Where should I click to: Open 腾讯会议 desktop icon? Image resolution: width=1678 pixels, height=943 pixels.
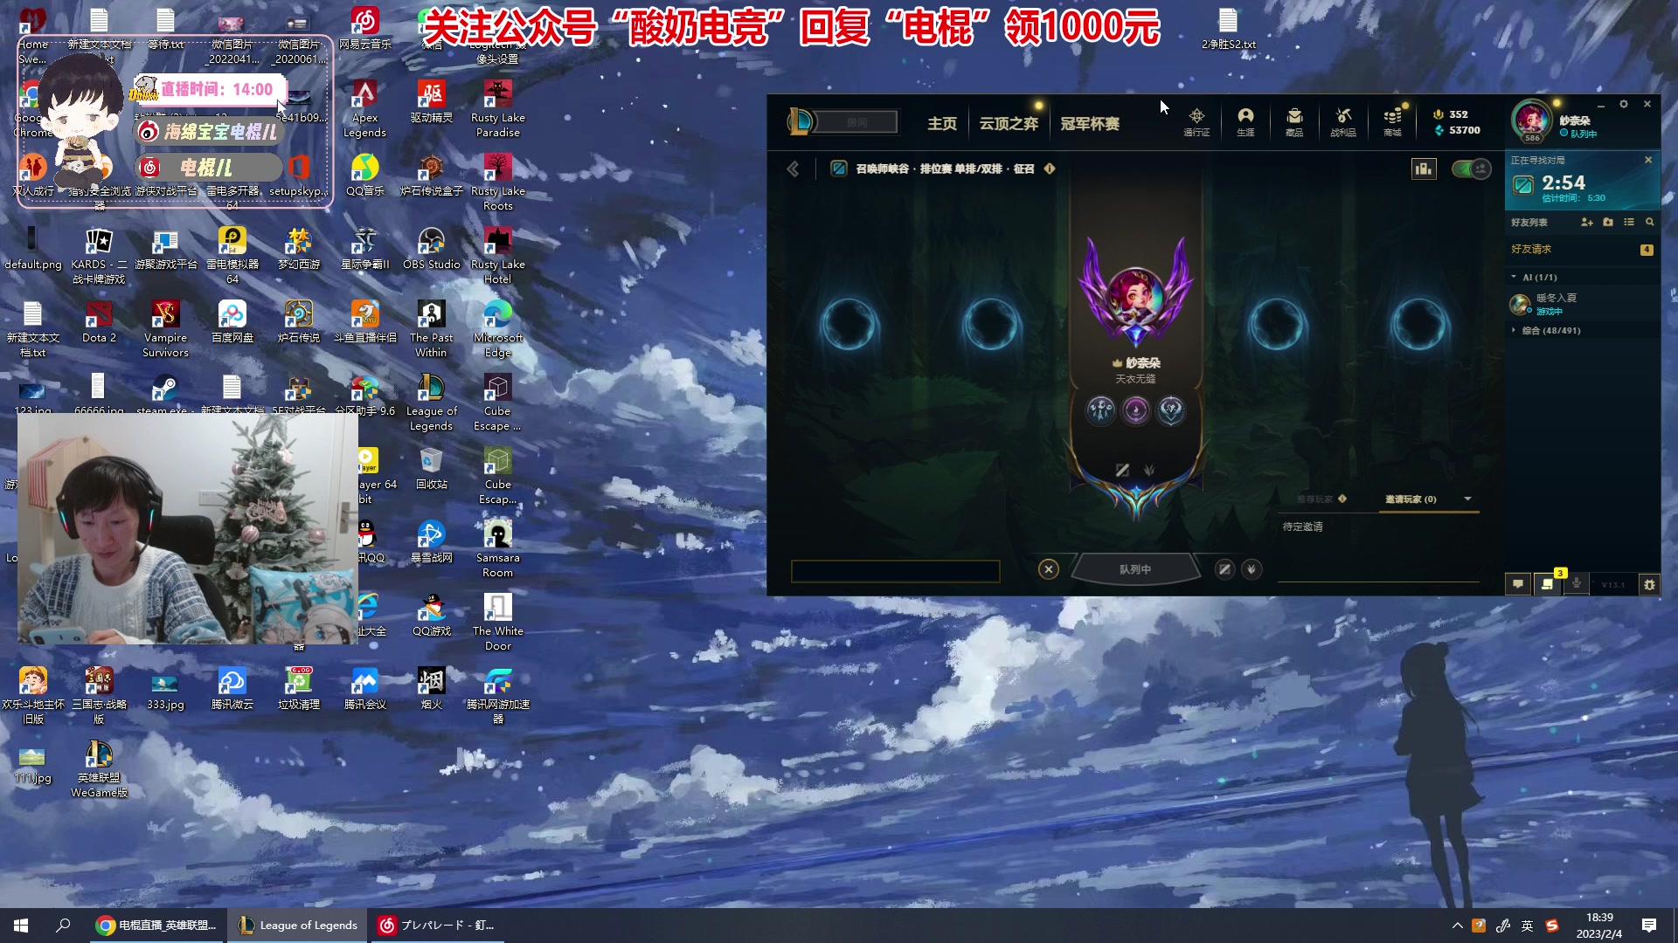pos(364,688)
